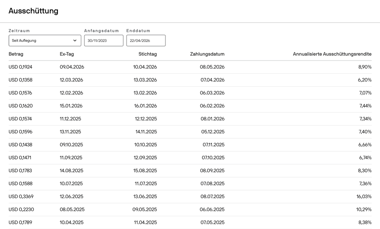Click the yield value 7,36%
This screenshot has height=229, width=380.
click(x=365, y=184)
